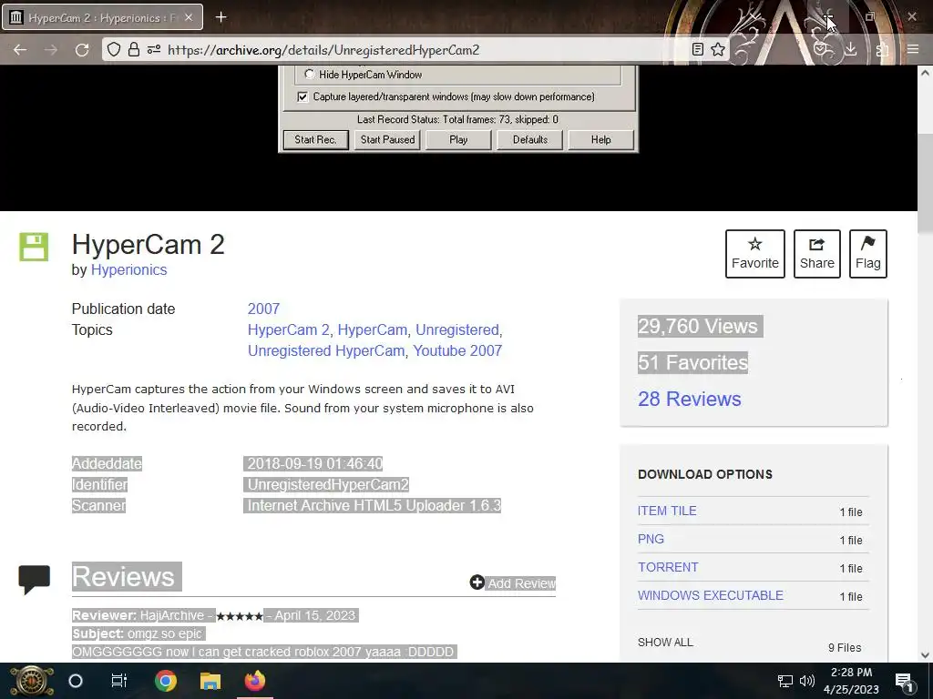View site security padlock info
The image size is (933, 699).
point(134,50)
